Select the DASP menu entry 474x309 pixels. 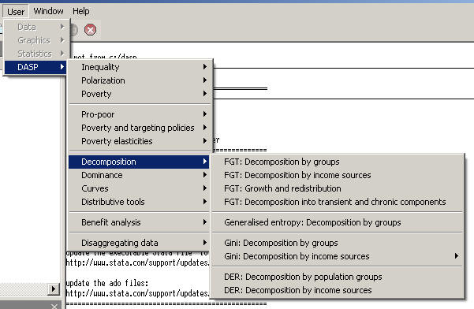point(35,67)
